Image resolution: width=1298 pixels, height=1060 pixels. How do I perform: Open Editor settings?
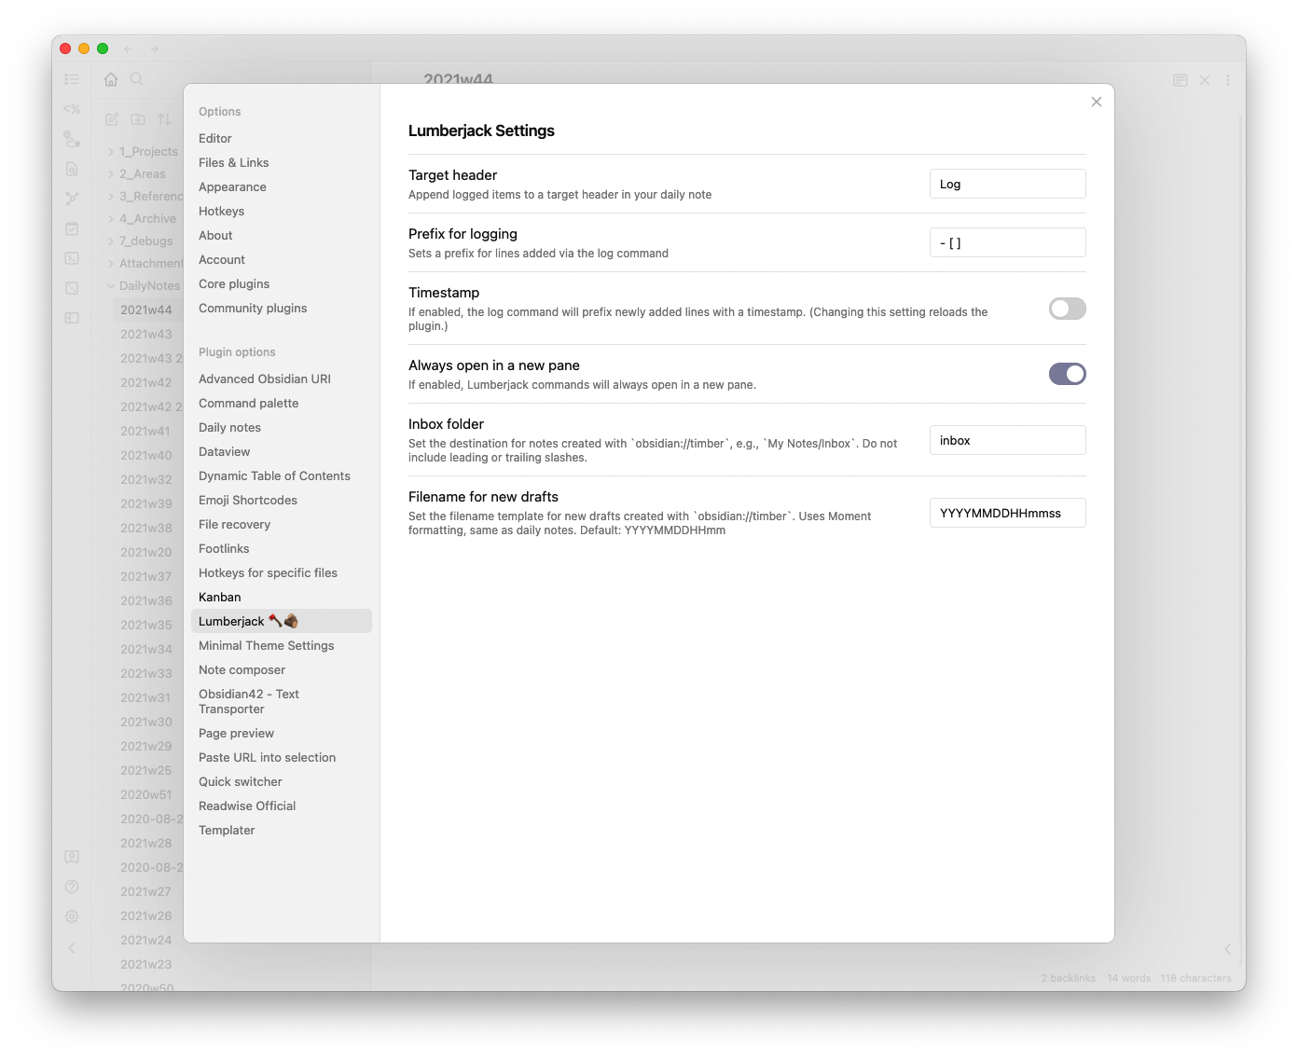pos(215,138)
